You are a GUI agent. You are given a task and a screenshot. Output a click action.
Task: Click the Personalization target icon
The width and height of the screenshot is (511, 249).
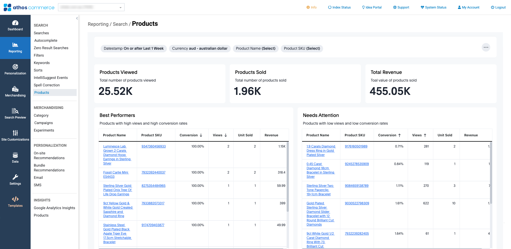(15, 67)
